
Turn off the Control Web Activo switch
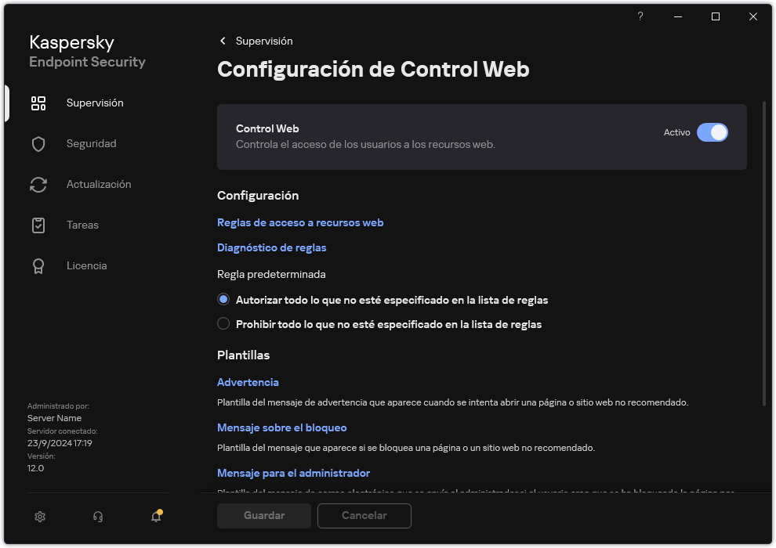713,132
